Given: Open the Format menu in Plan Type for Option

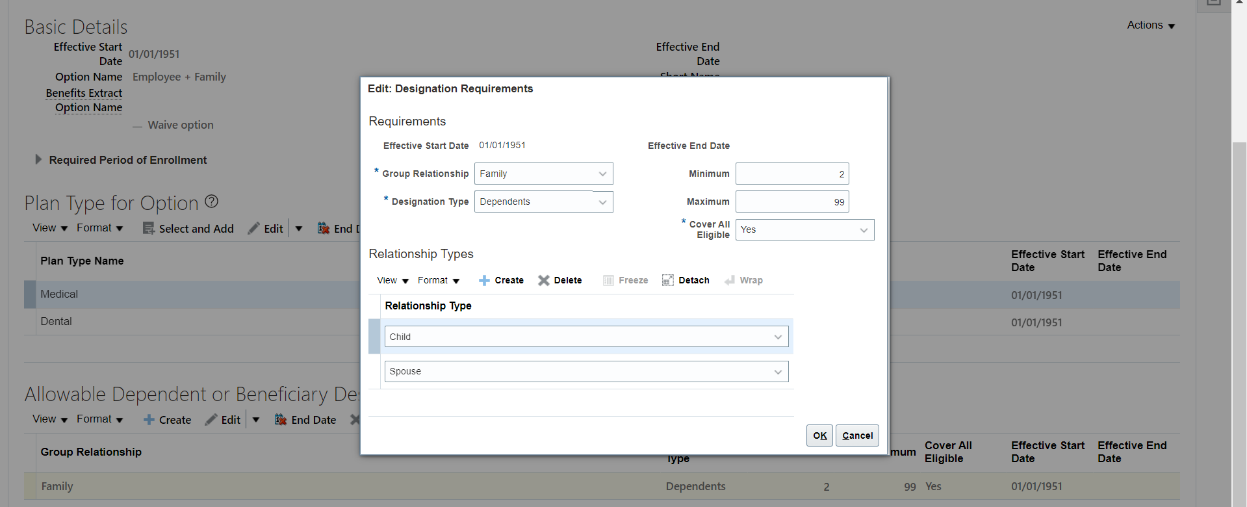Looking at the screenshot, I should [x=99, y=228].
